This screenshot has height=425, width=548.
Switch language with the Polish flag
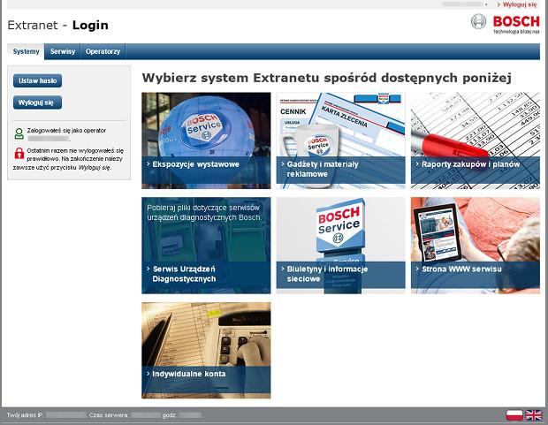pyautogui.click(x=514, y=415)
